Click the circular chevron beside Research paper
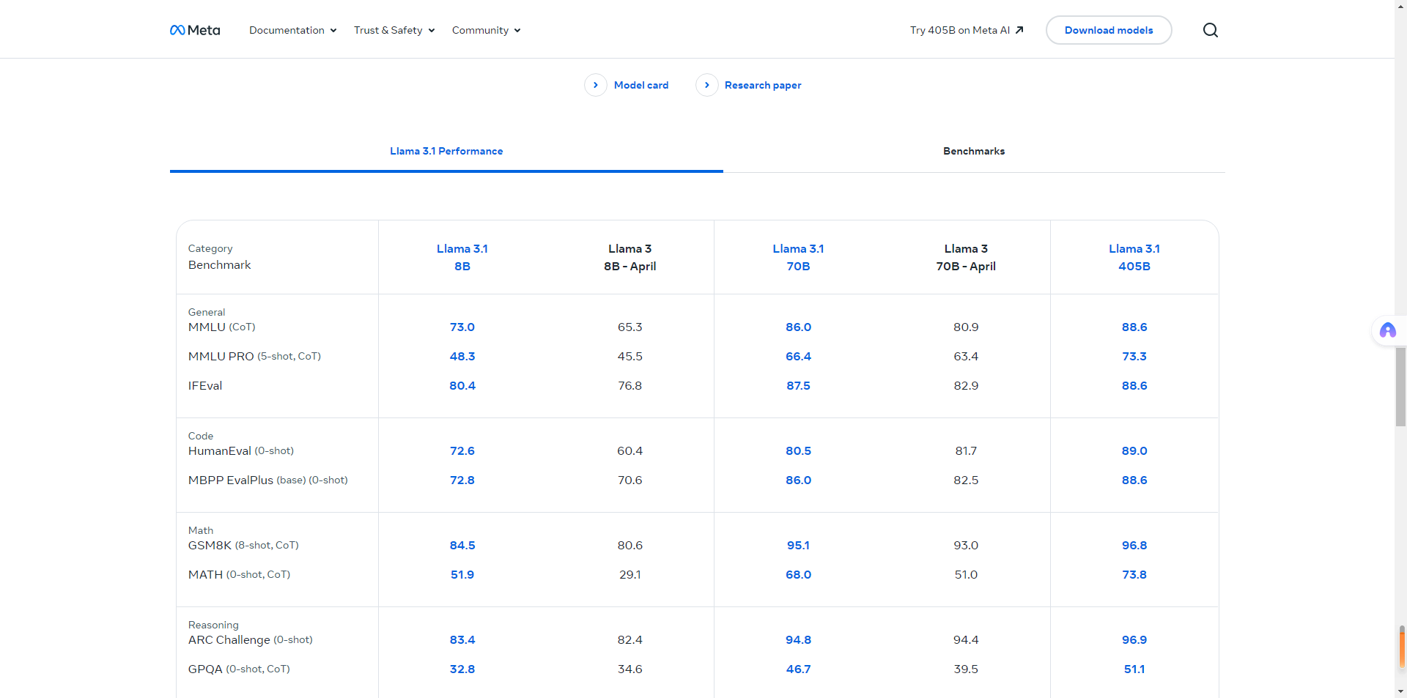This screenshot has height=698, width=1407. [706, 85]
